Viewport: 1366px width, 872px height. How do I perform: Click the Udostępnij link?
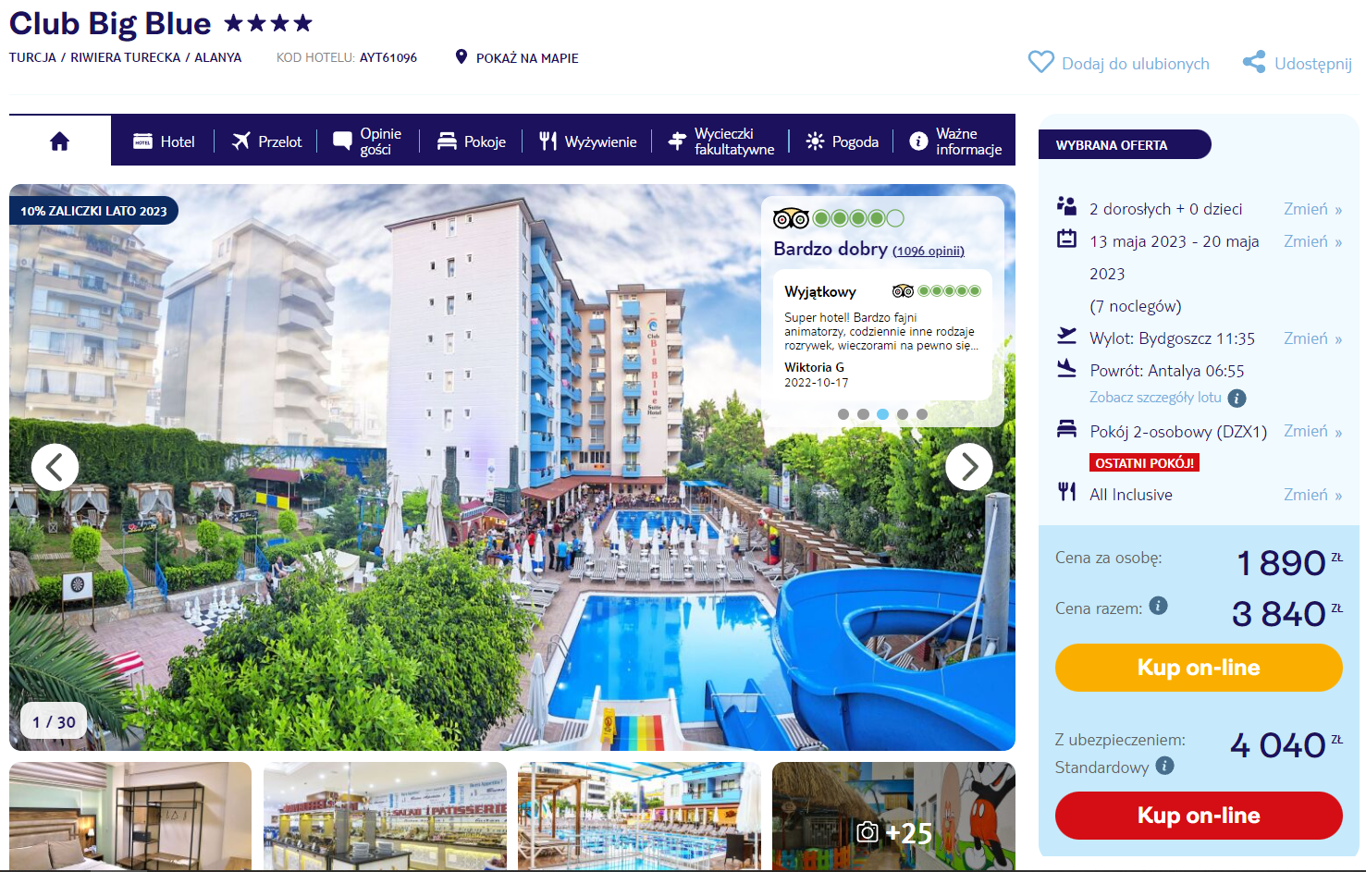click(x=1313, y=64)
